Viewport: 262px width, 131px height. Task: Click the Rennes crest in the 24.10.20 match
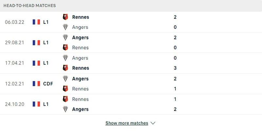65,99
